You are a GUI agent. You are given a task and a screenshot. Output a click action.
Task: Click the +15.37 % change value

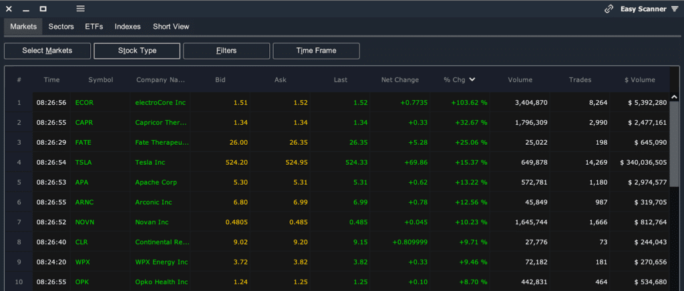pos(470,162)
